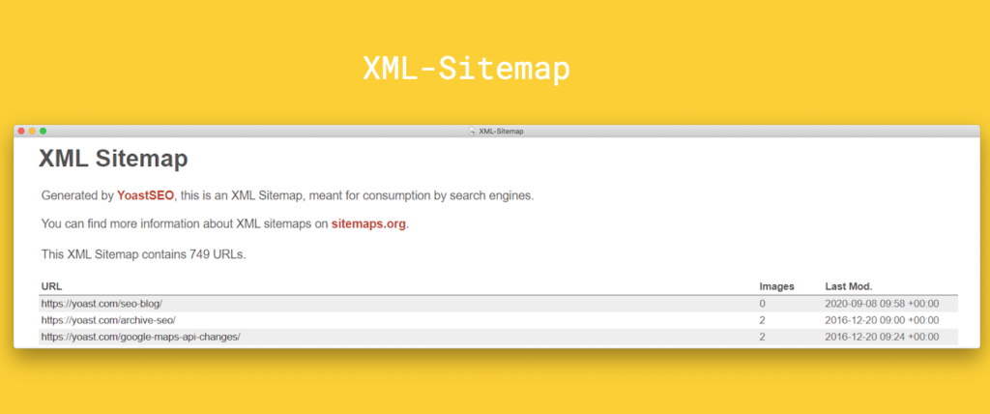Click the text 'This XML Sitemap contains 749 URLs.'
Viewport: 990px width, 414px height.
[143, 254]
